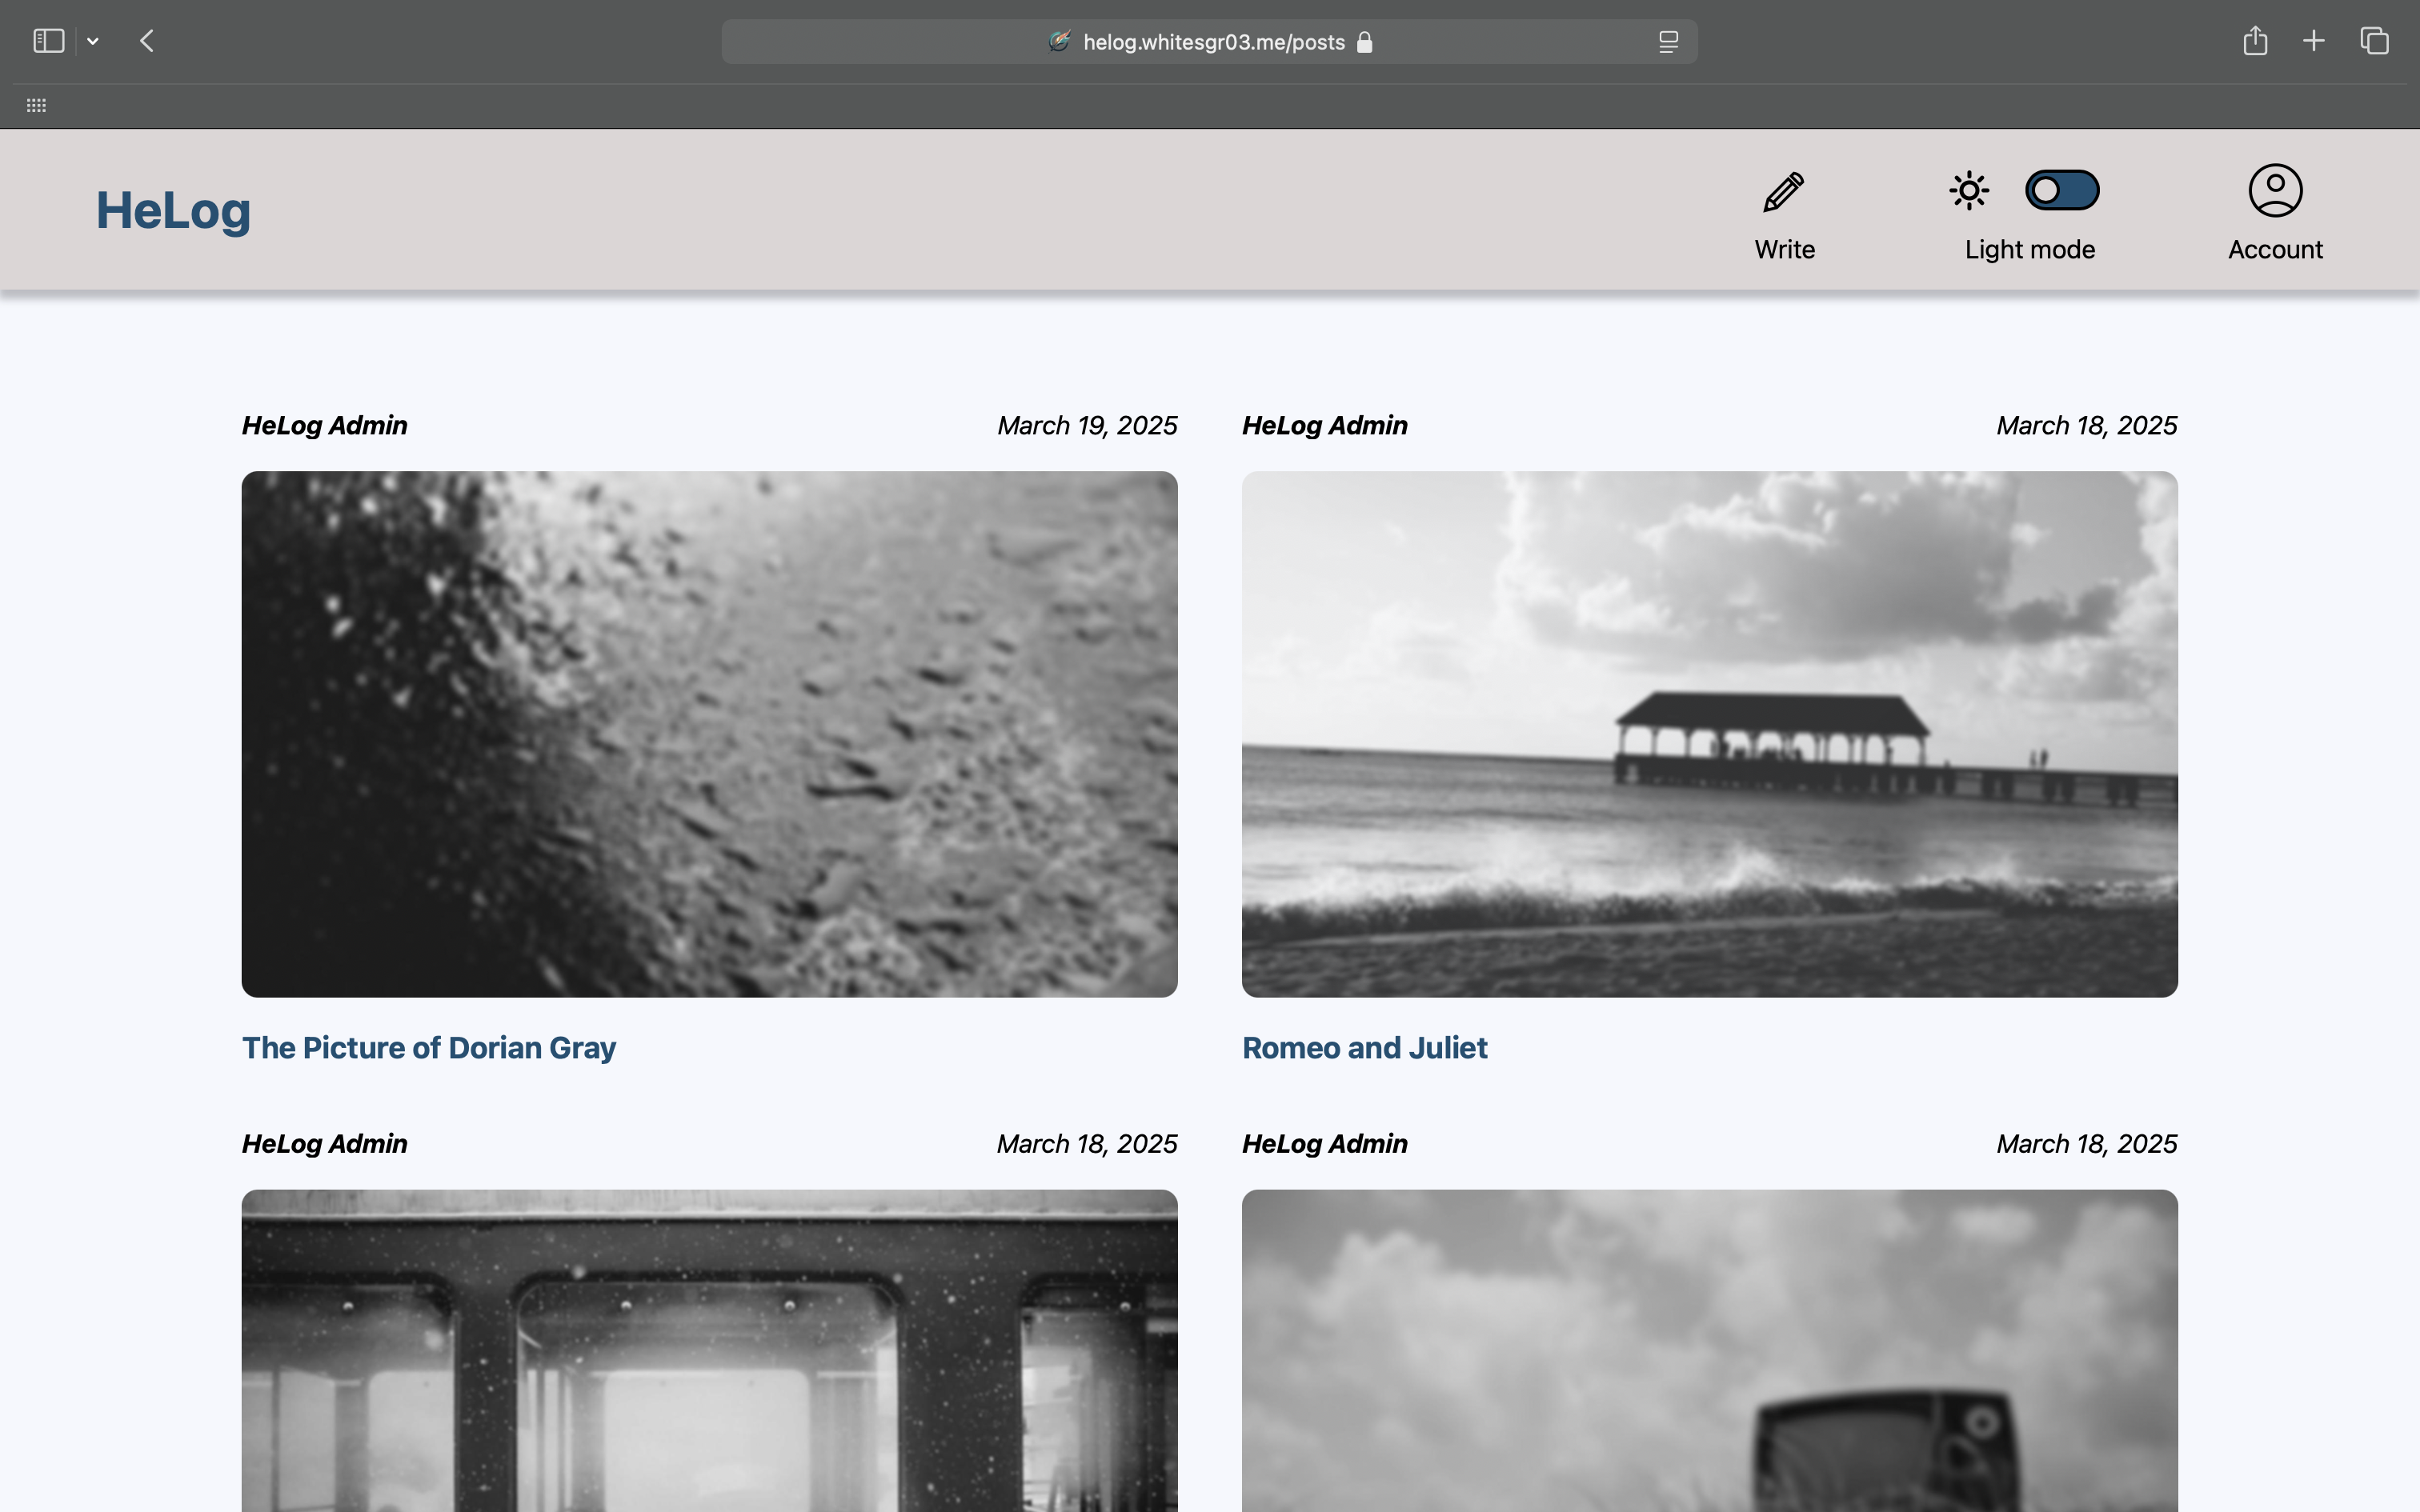Open the sidebar options dropdown chevron
This screenshot has height=1512, width=2420.
click(93, 42)
